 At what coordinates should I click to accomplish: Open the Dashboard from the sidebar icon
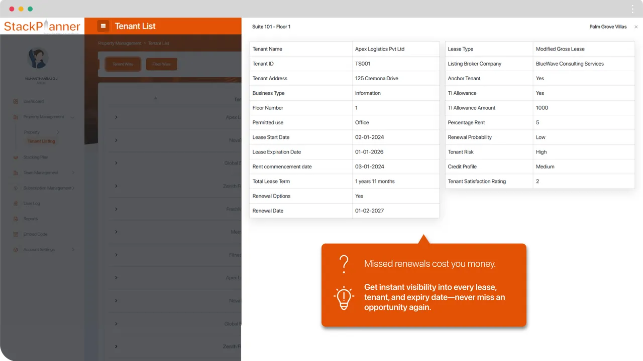[x=17, y=101]
